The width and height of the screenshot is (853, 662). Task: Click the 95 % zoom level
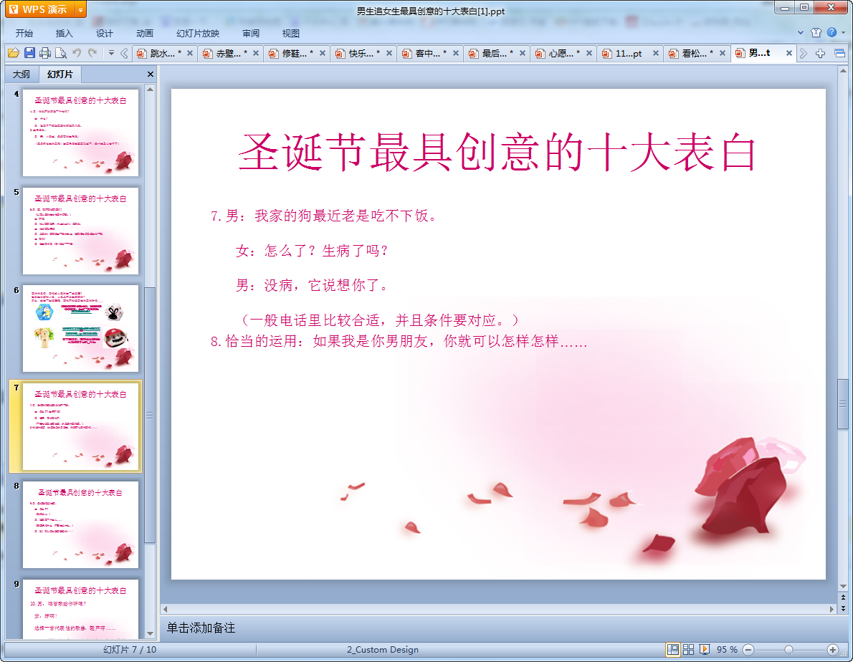point(727,650)
